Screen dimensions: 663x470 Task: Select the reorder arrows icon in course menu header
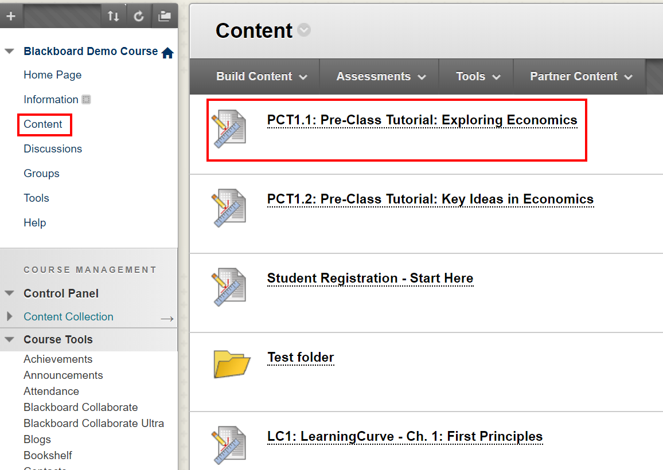coord(113,15)
